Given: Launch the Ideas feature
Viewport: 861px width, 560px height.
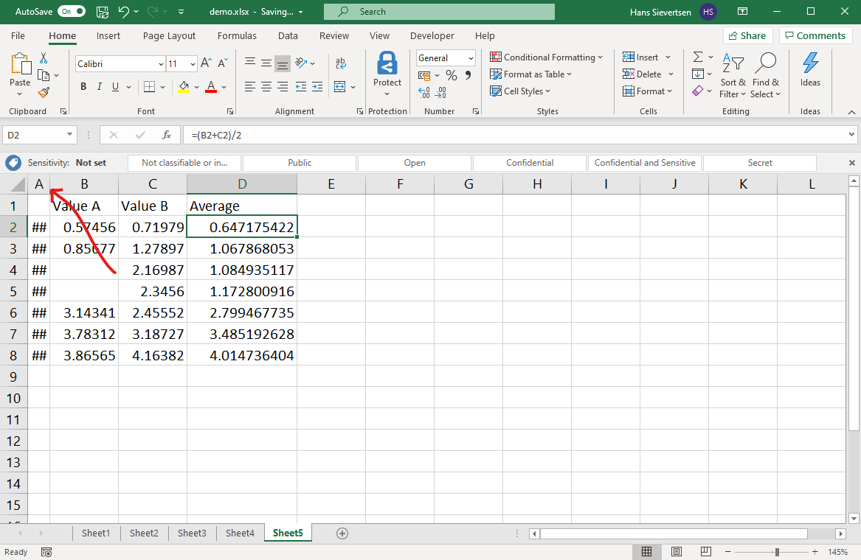Looking at the screenshot, I should (809, 70).
